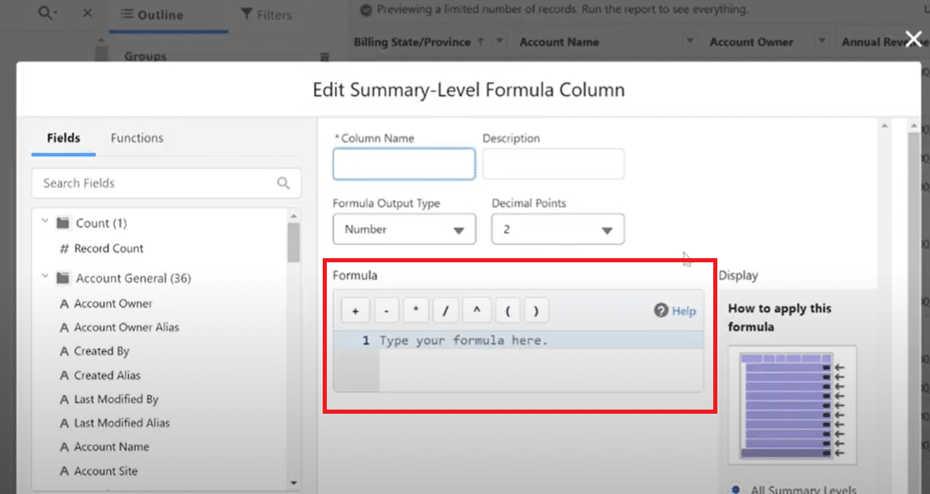
Task: Click the Account General folder icon
Action: (x=63, y=277)
